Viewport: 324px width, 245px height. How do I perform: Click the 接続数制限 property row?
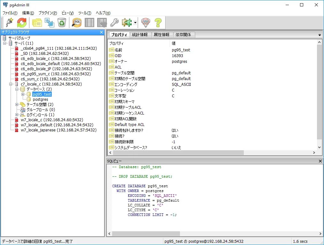(212, 142)
